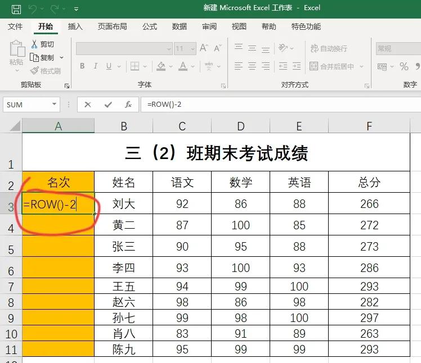This screenshot has width=421, height=363.
Task: Expand the 复制 copy options arrow
Action: 61,57
